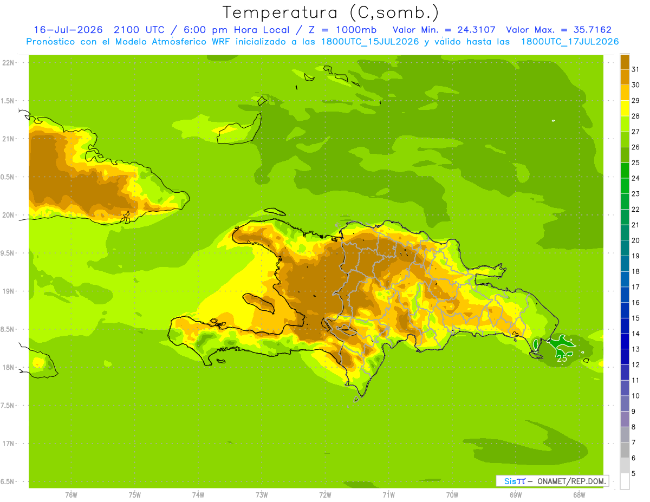Click the legend label '15'

click(636, 318)
